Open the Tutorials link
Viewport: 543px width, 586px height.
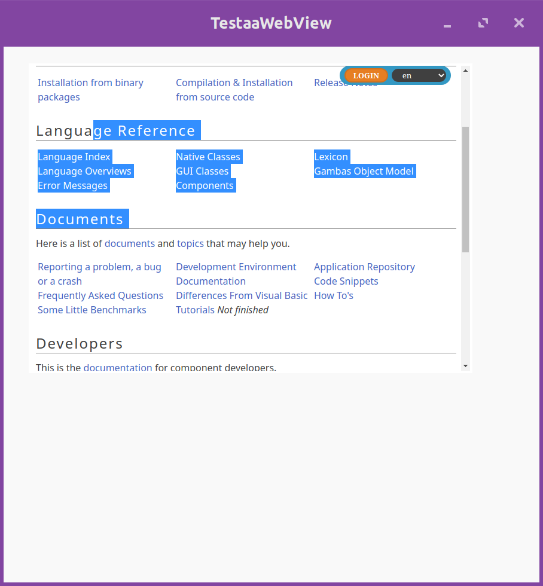point(195,310)
